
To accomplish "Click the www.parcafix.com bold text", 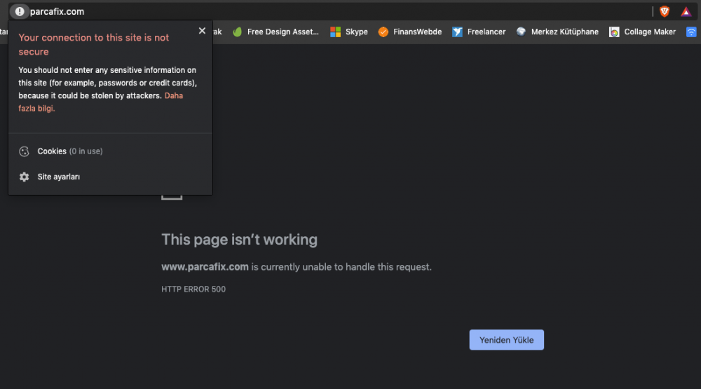I will [205, 267].
